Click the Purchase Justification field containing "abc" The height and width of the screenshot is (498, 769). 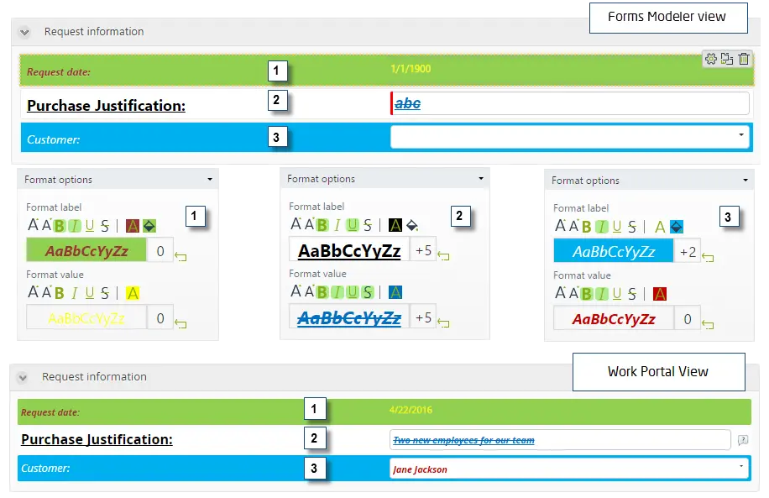pos(570,103)
